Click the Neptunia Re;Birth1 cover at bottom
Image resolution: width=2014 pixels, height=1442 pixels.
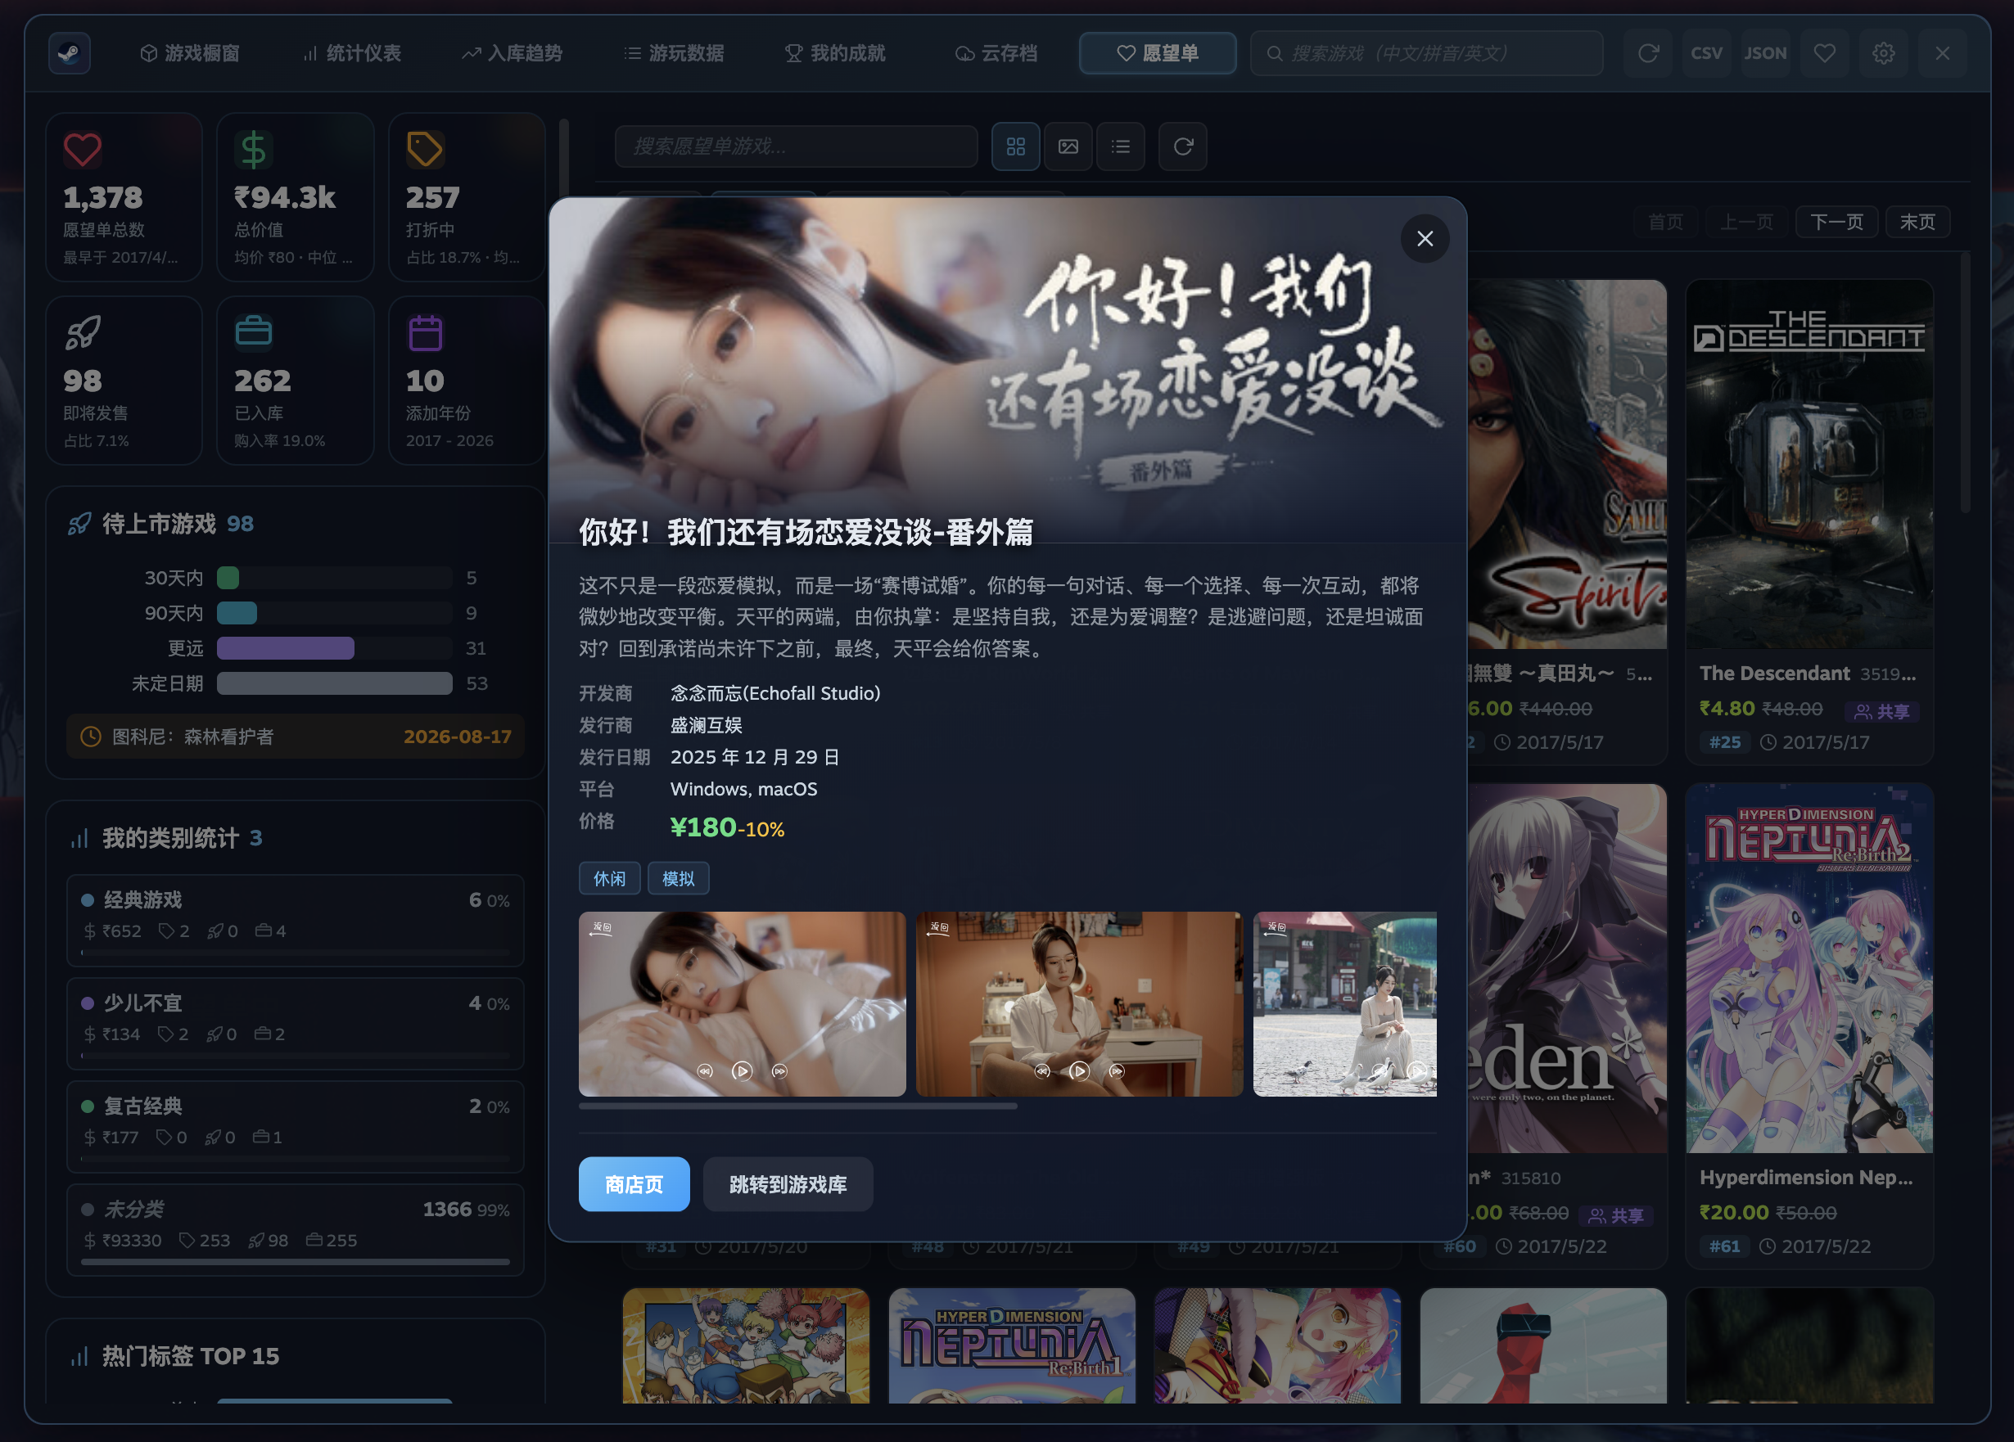coord(1013,1346)
